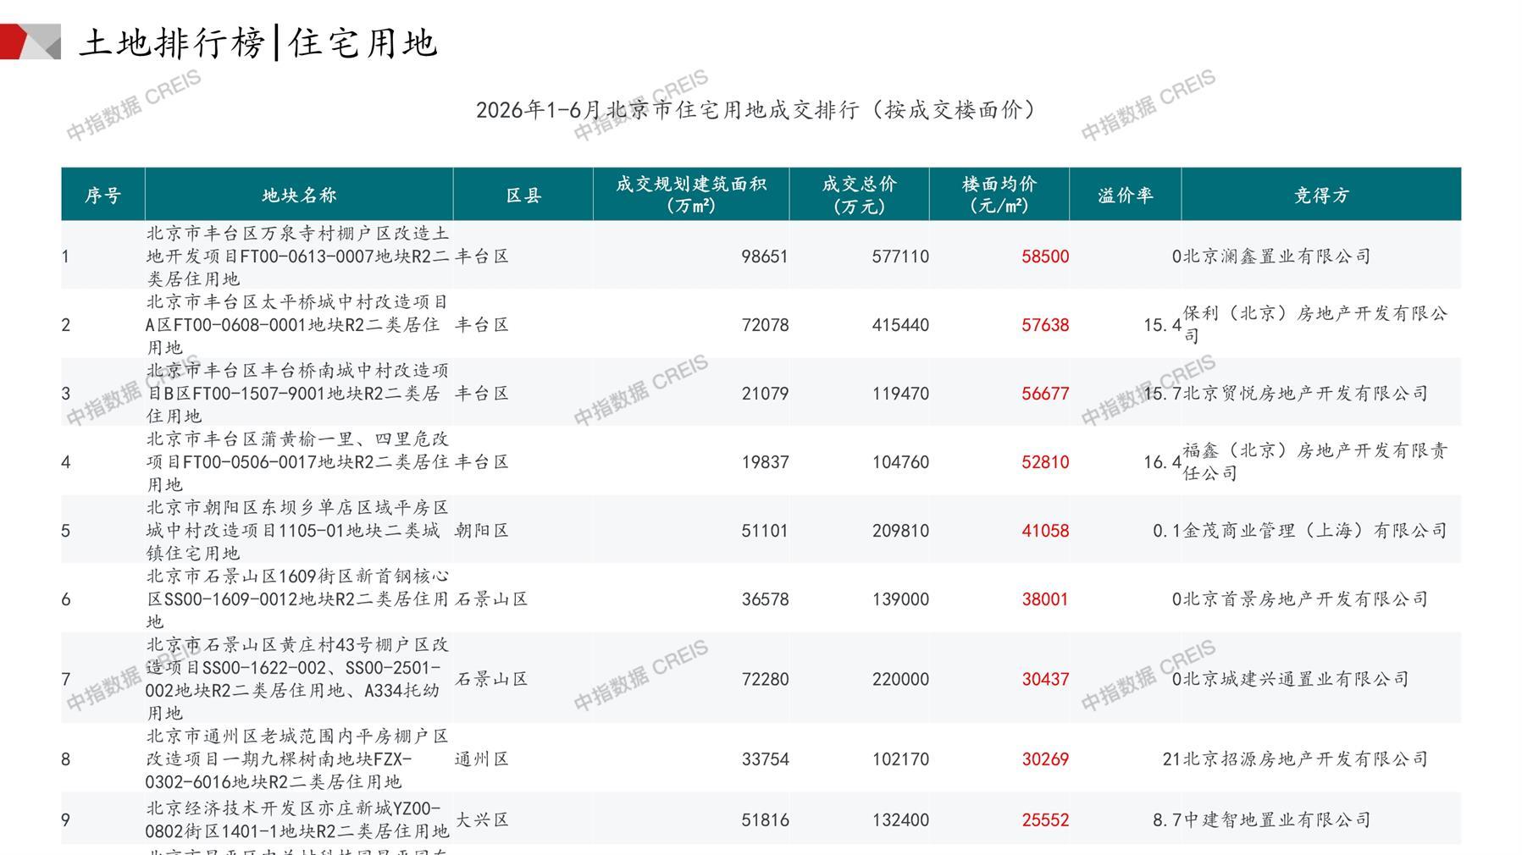Click building area value "51101"

coord(765,531)
